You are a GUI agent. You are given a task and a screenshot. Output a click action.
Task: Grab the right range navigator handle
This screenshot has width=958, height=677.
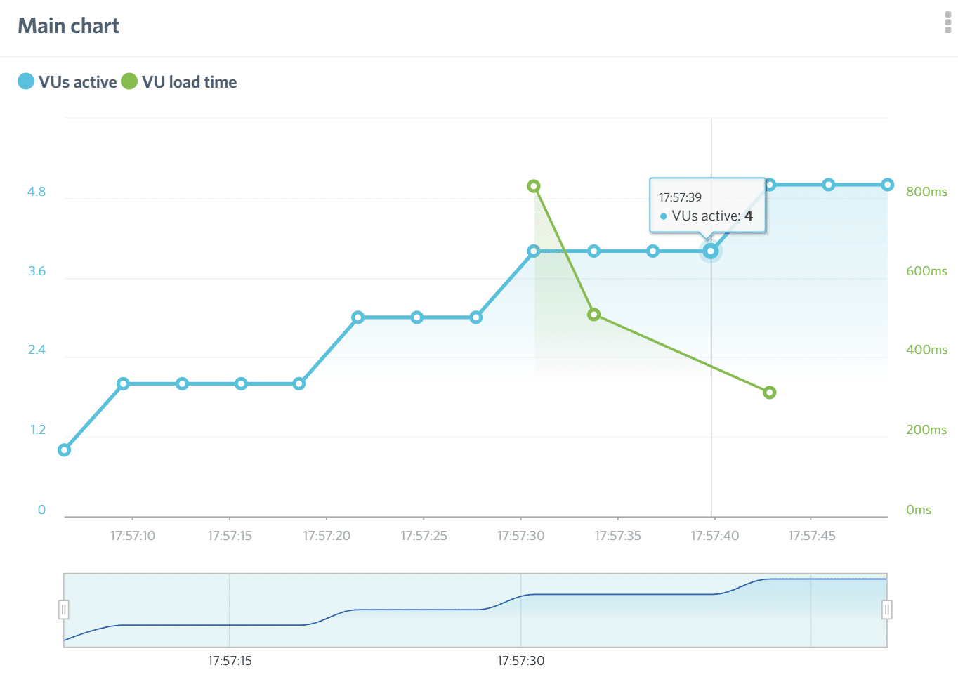pos(886,610)
